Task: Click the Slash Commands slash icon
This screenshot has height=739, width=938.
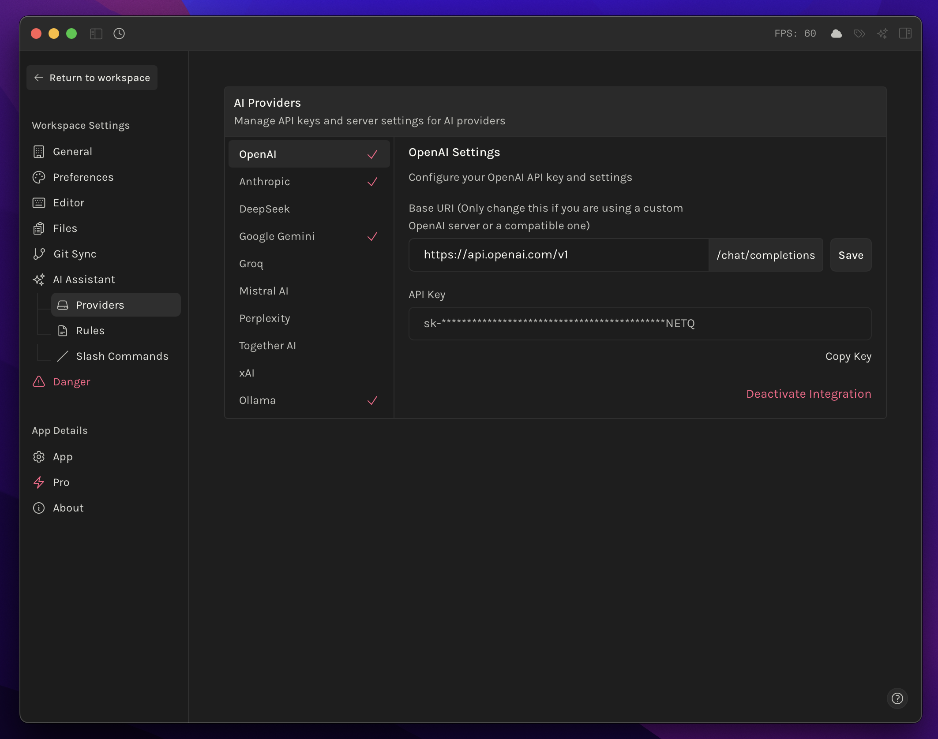Action: point(63,356)
